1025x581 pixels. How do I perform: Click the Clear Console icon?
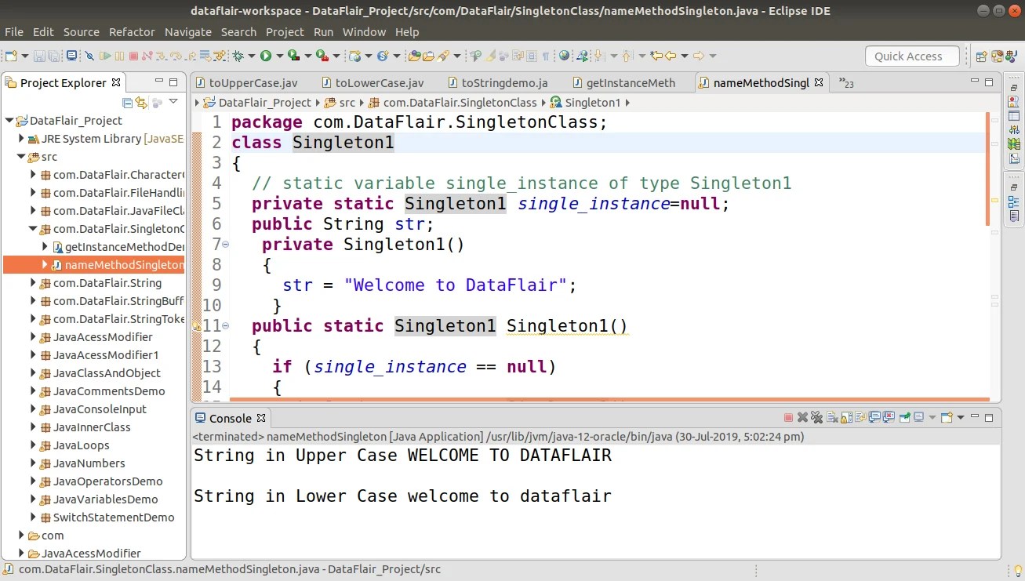click(832, 418)
